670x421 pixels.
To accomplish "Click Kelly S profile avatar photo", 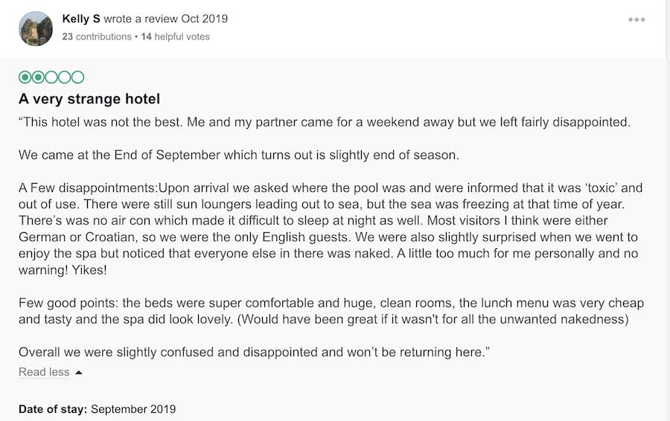I will (36, 28).
